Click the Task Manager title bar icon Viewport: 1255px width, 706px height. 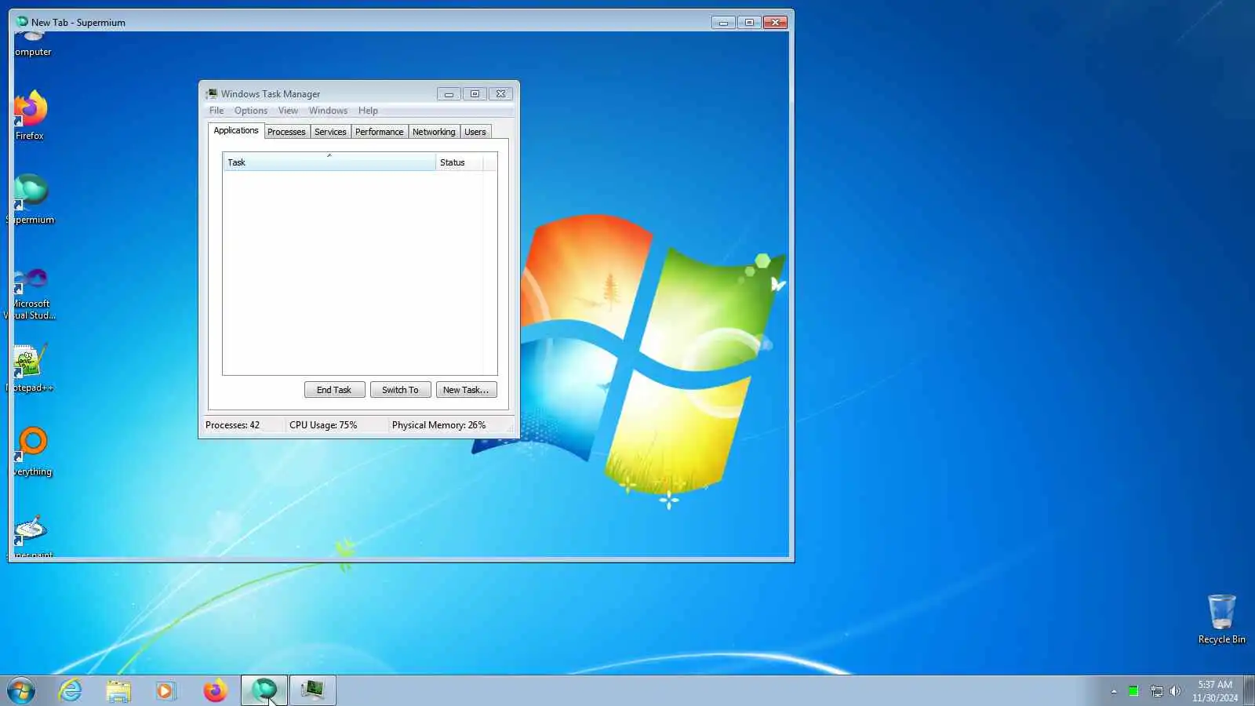(x=212, y=94)
